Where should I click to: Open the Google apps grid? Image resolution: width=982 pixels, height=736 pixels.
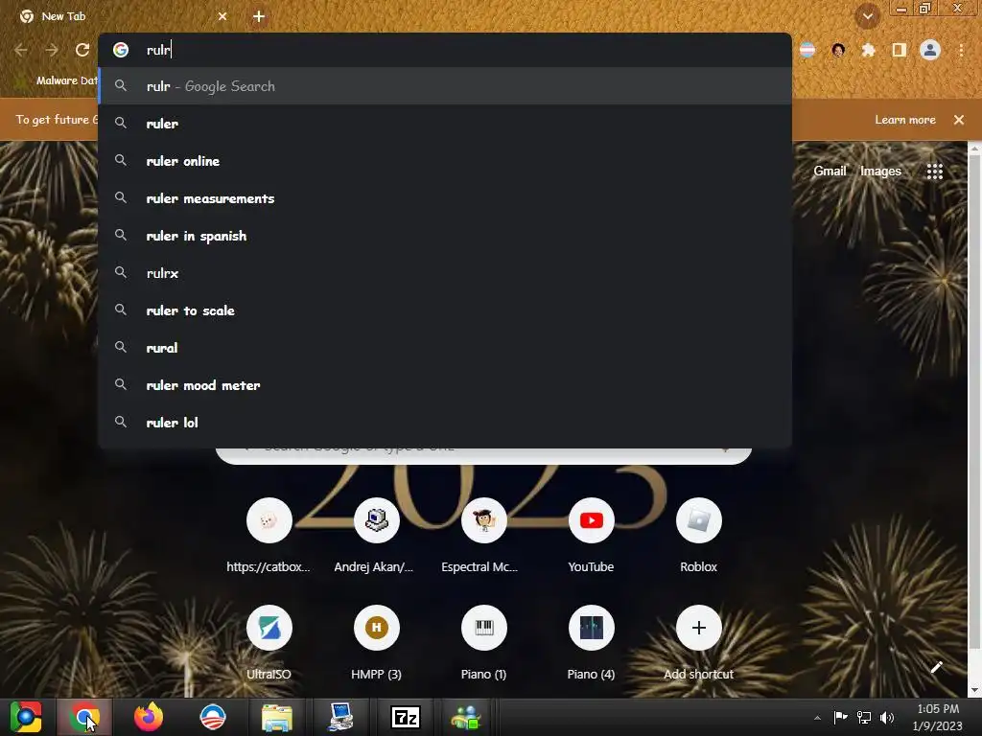tap(934, 172)
